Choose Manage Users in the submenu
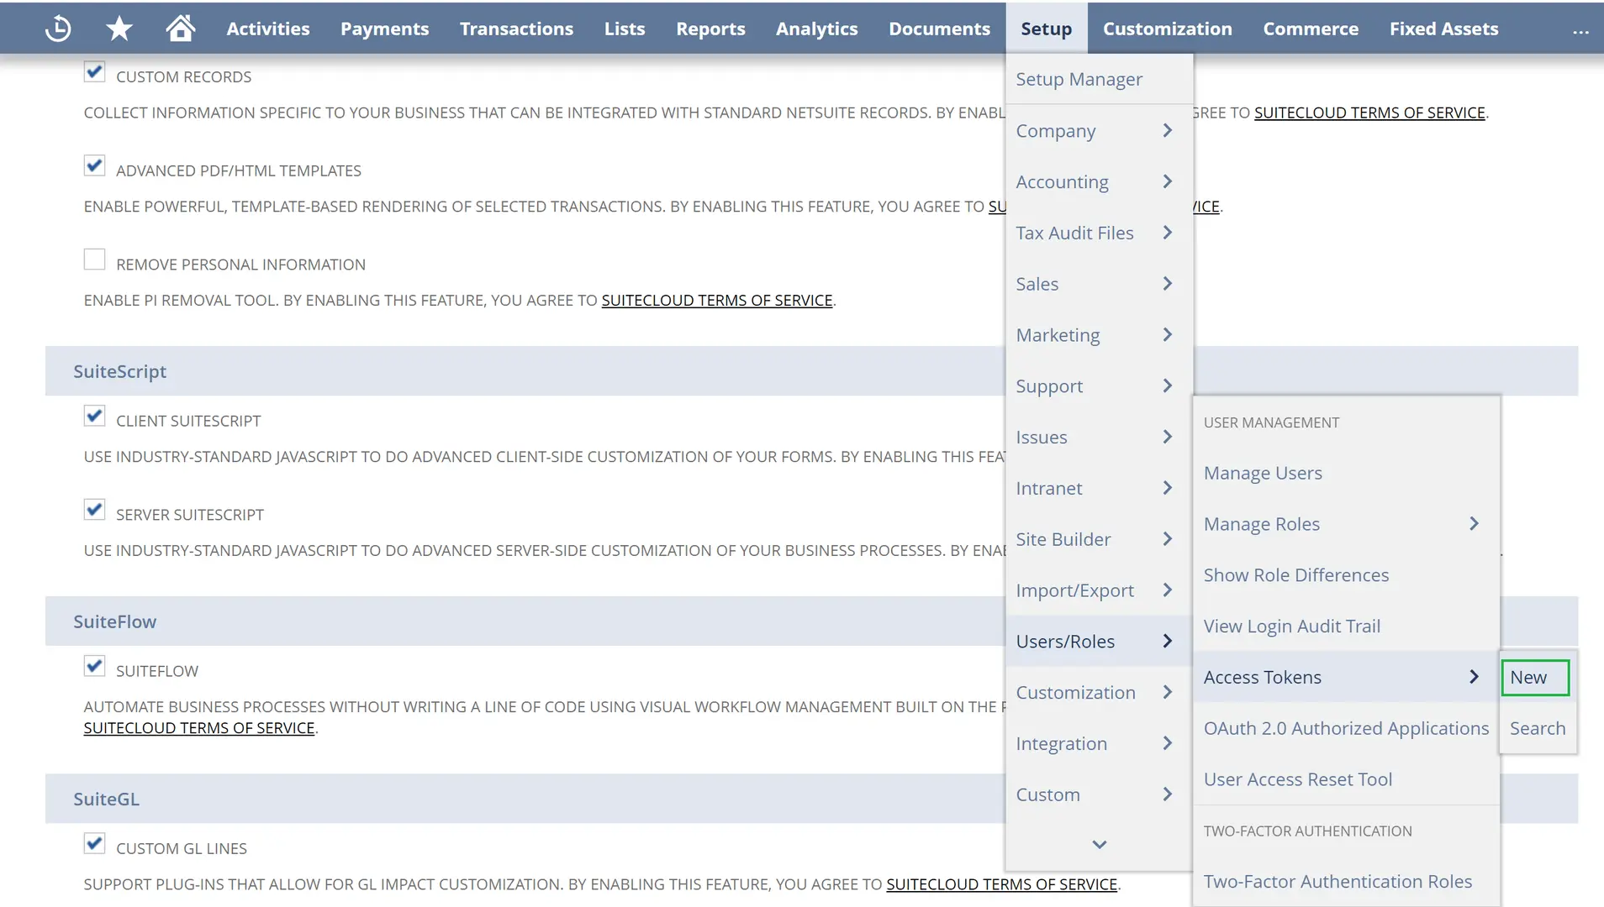Screen dimensions: 1604x907 point(1346,473)
